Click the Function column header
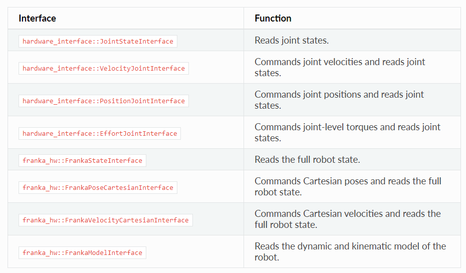This screenshot has width=466, height=273. [273, 19]
